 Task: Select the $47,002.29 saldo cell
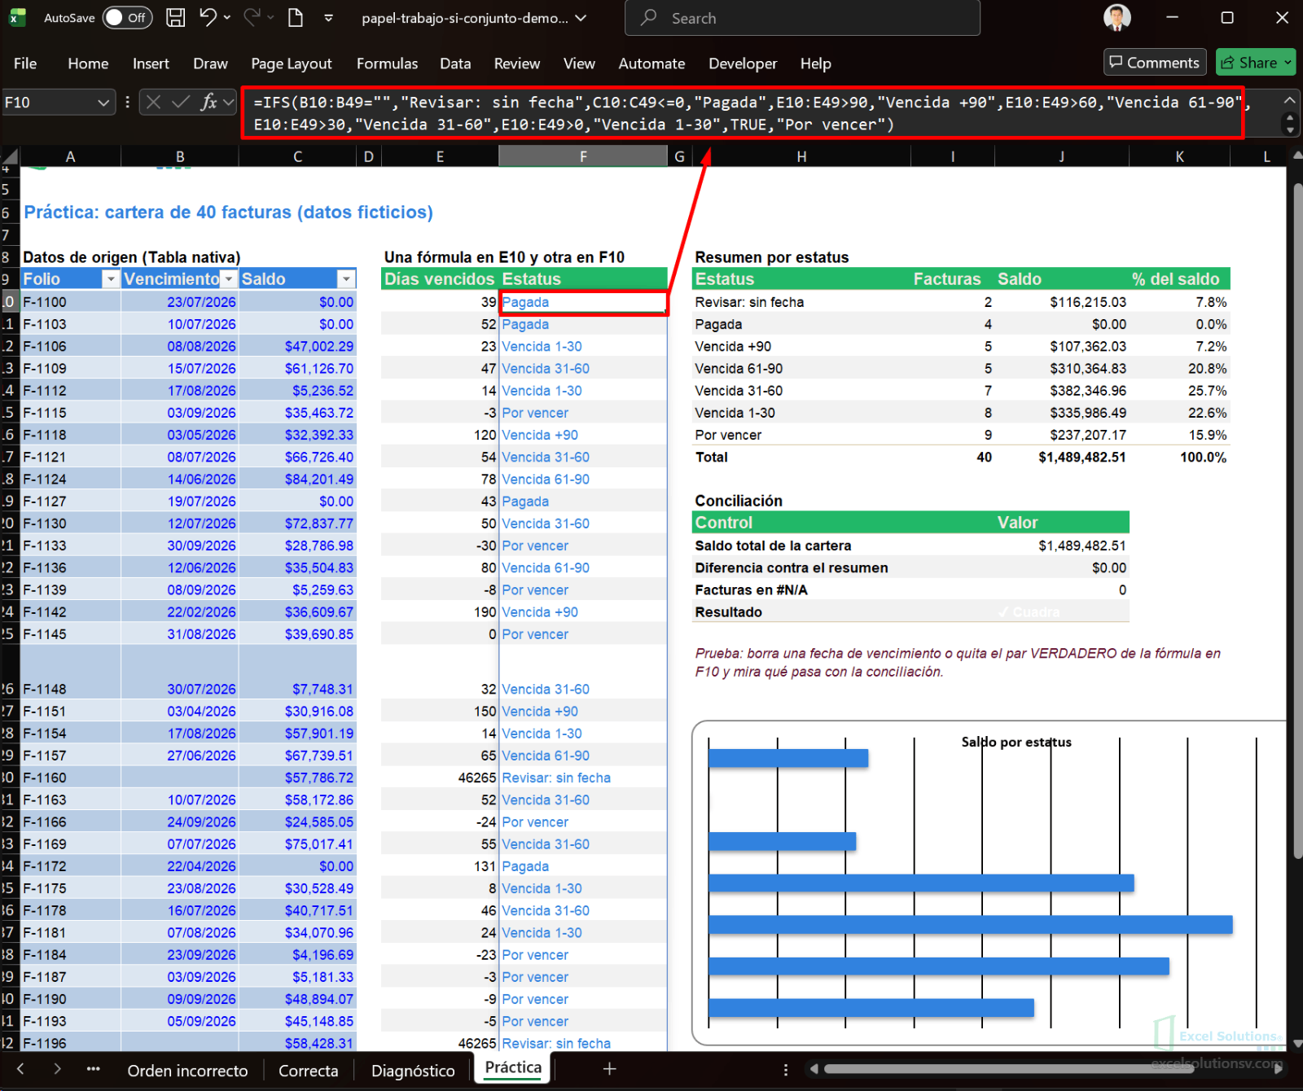(297, 346)
